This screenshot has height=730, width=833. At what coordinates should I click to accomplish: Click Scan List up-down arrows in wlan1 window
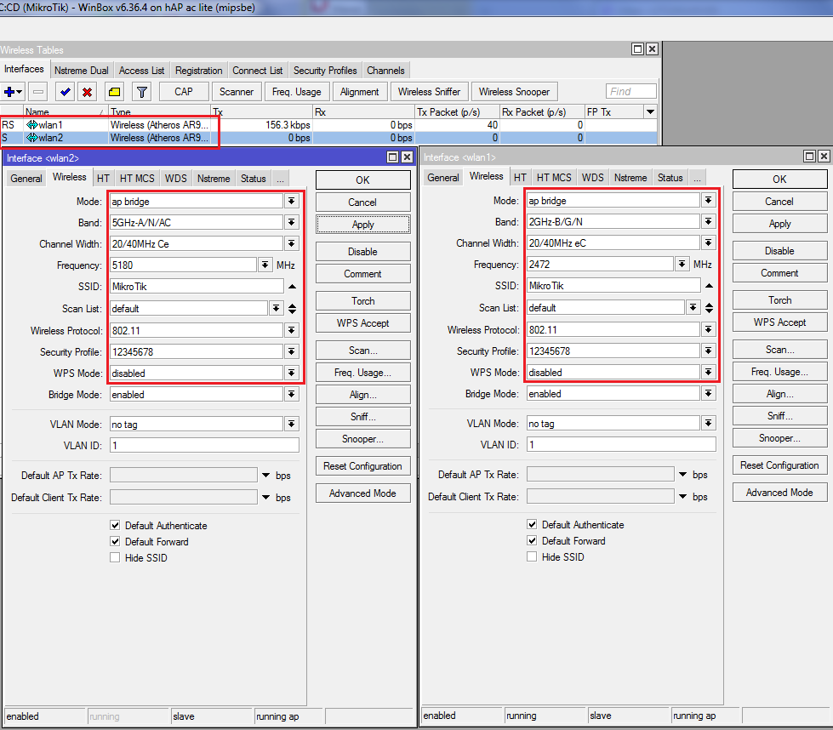point(710,307)
